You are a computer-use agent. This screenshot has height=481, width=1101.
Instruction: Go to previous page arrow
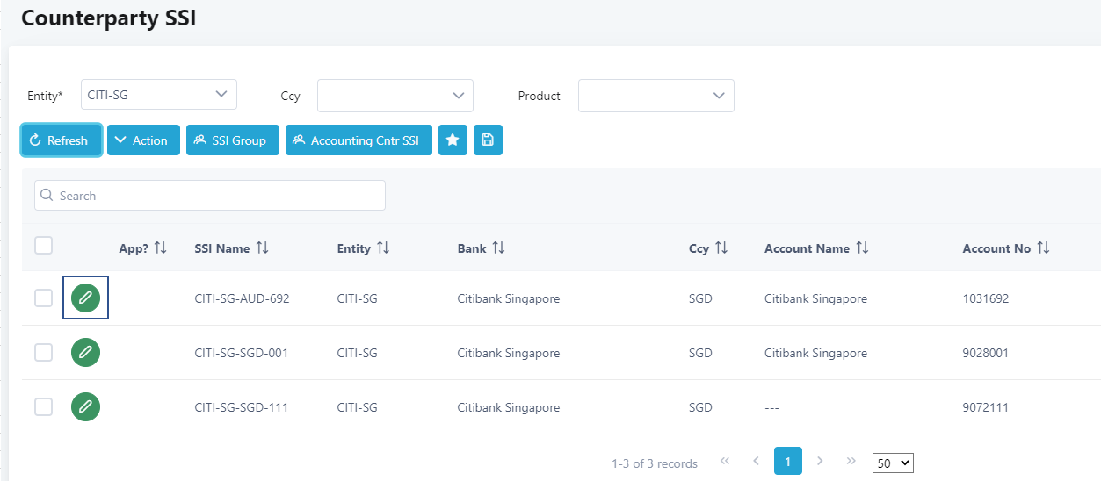click(x=757, y=461)
